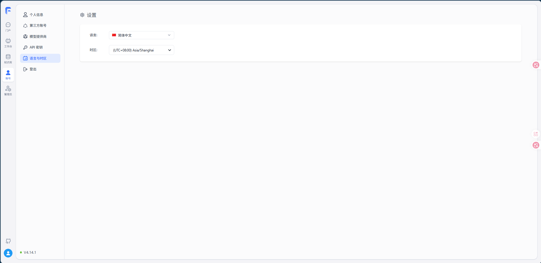Open the 语言 dropdown showing 简体中文

(141, 35)
